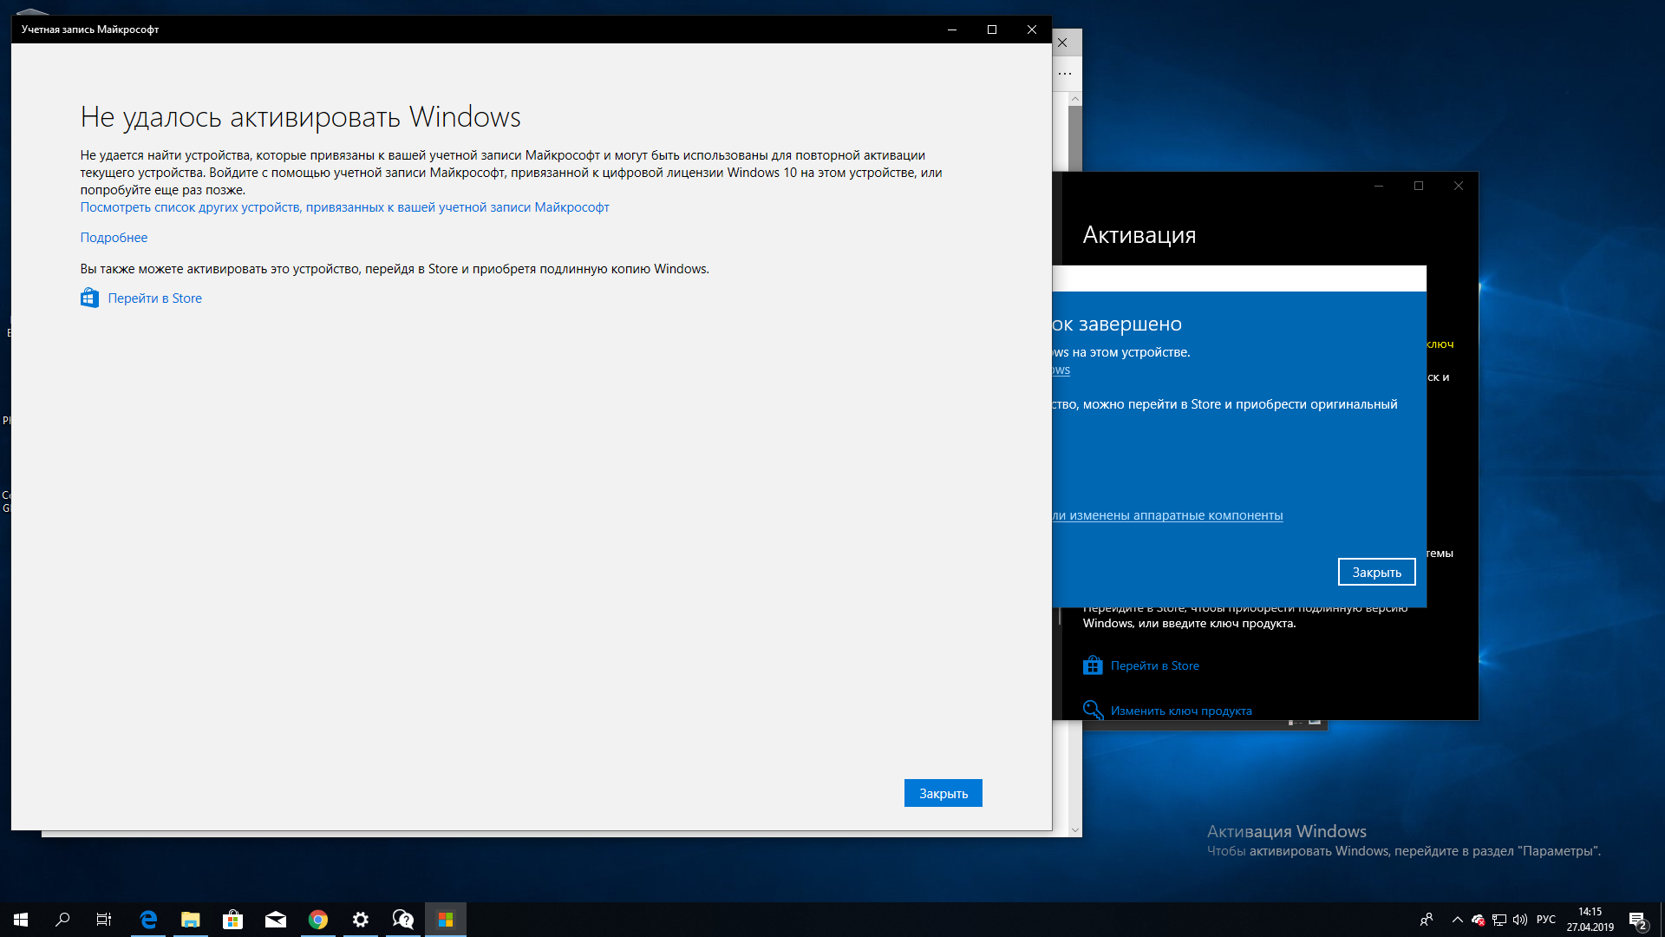Open Task View from the taskbar

(104, 920)
